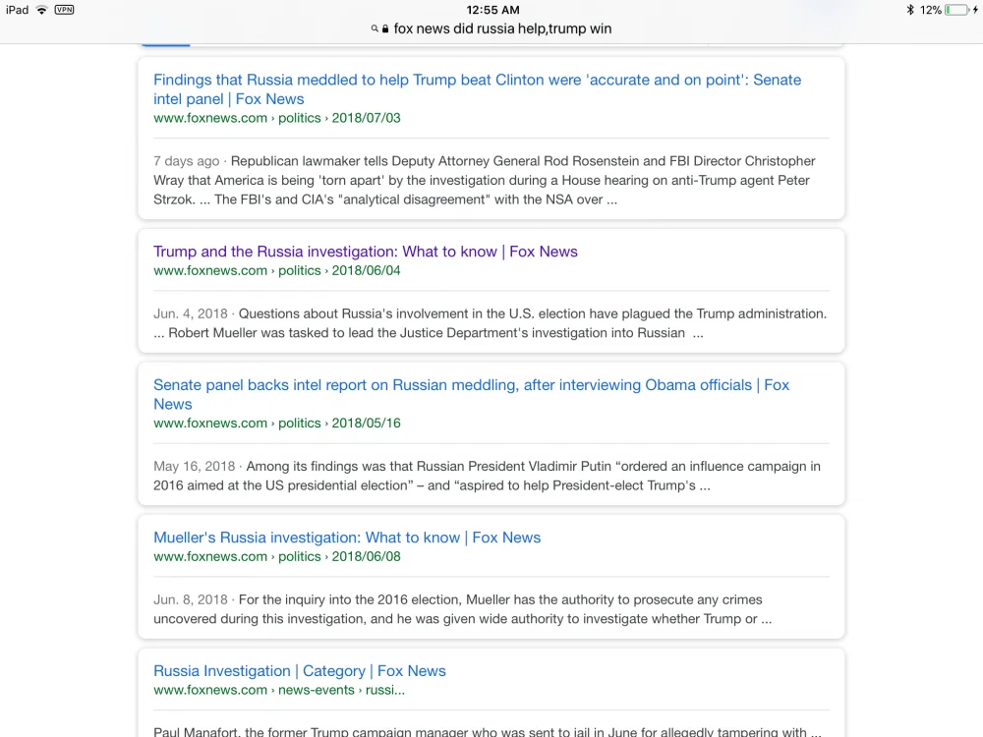The width and height of the screenshot is (983, 737).
Task: Tap the VPN indicator in status bar
Action: click(x=64, y=10)
